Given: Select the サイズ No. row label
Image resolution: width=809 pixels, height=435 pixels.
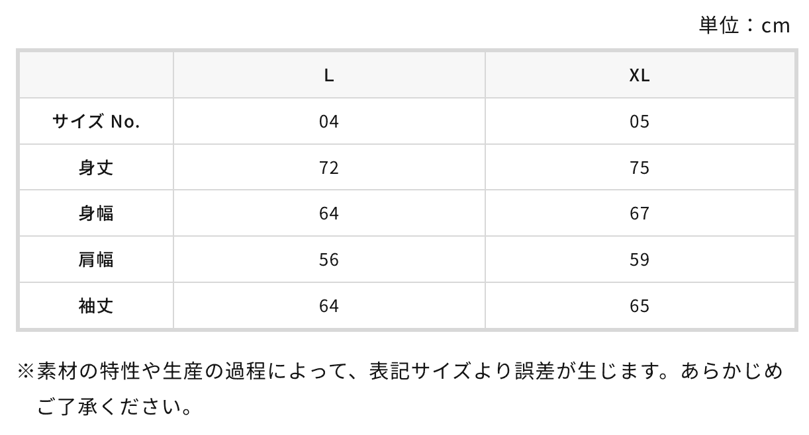Looking at the screenshot, I should (x=96, y=122).
